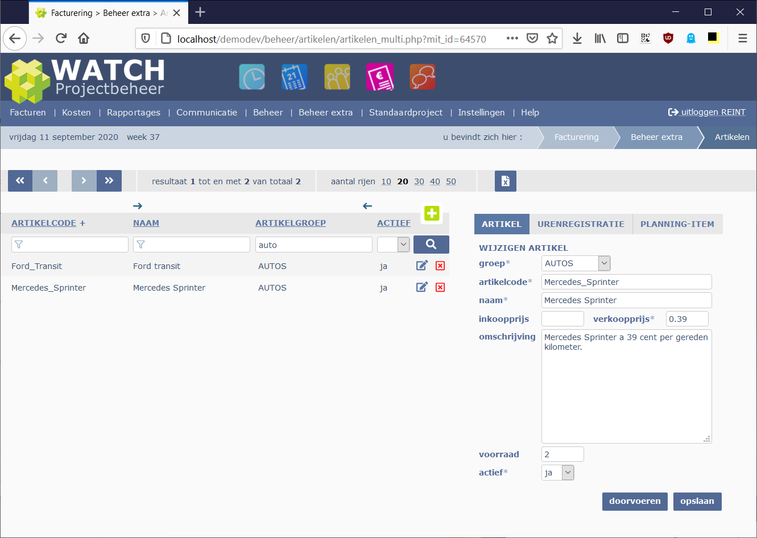Click the left arrow above ACTIEF column
Screen dimensions: 757x538
pos(367,206)
